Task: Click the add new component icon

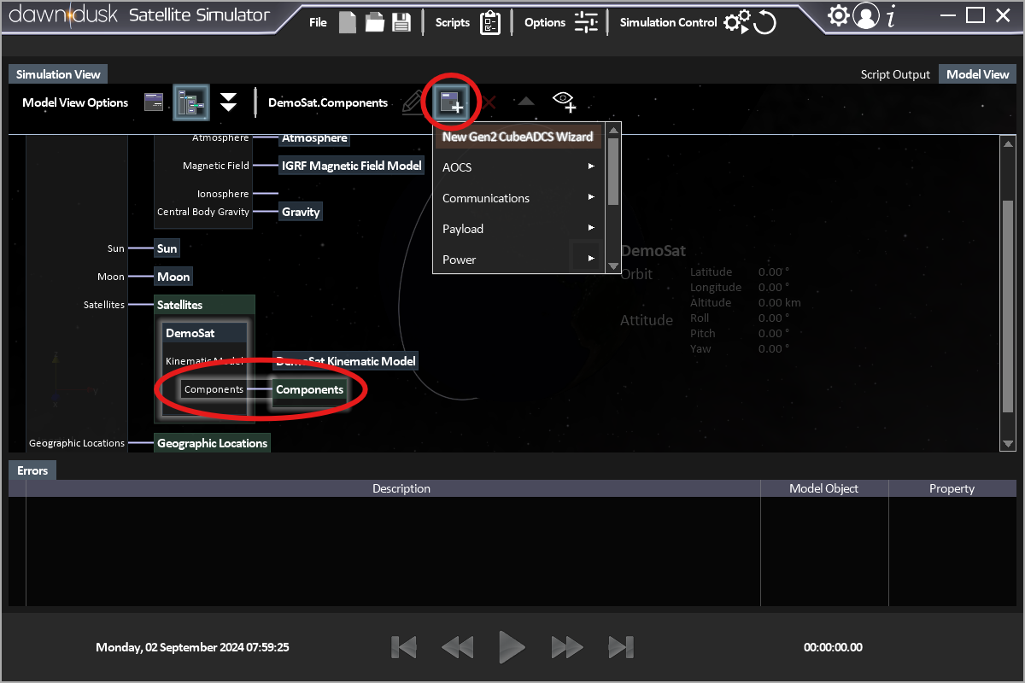Action: (x=451, y=102)
